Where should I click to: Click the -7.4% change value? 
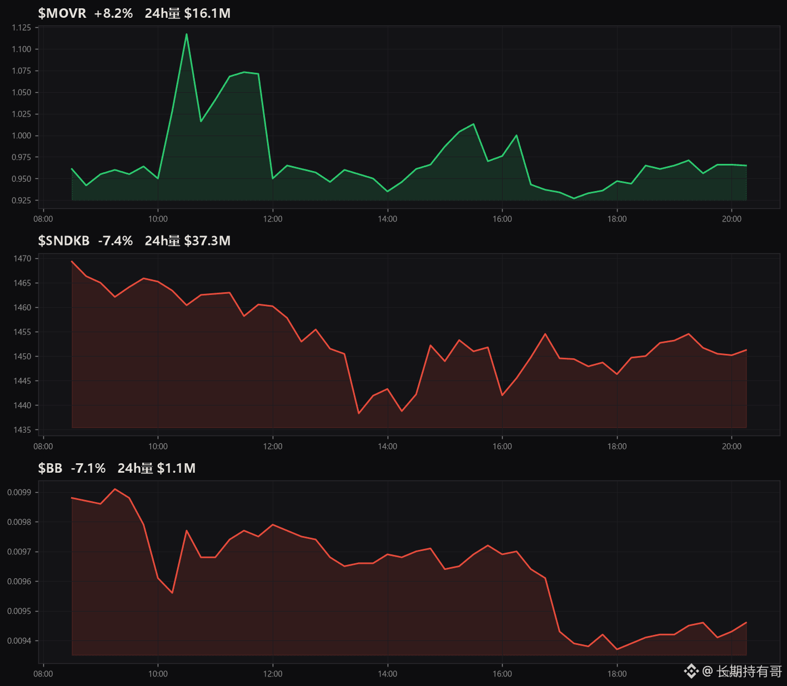pyautogui.click(x=116, y=241)
